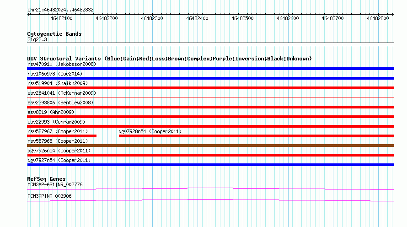Click the 46482300 ruler tick label
Image resolution: width=407 pixels, height=227 pixels.
(152, 18)
